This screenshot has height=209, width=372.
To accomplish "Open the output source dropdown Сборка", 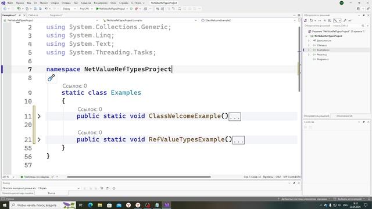I will point(59,188).
